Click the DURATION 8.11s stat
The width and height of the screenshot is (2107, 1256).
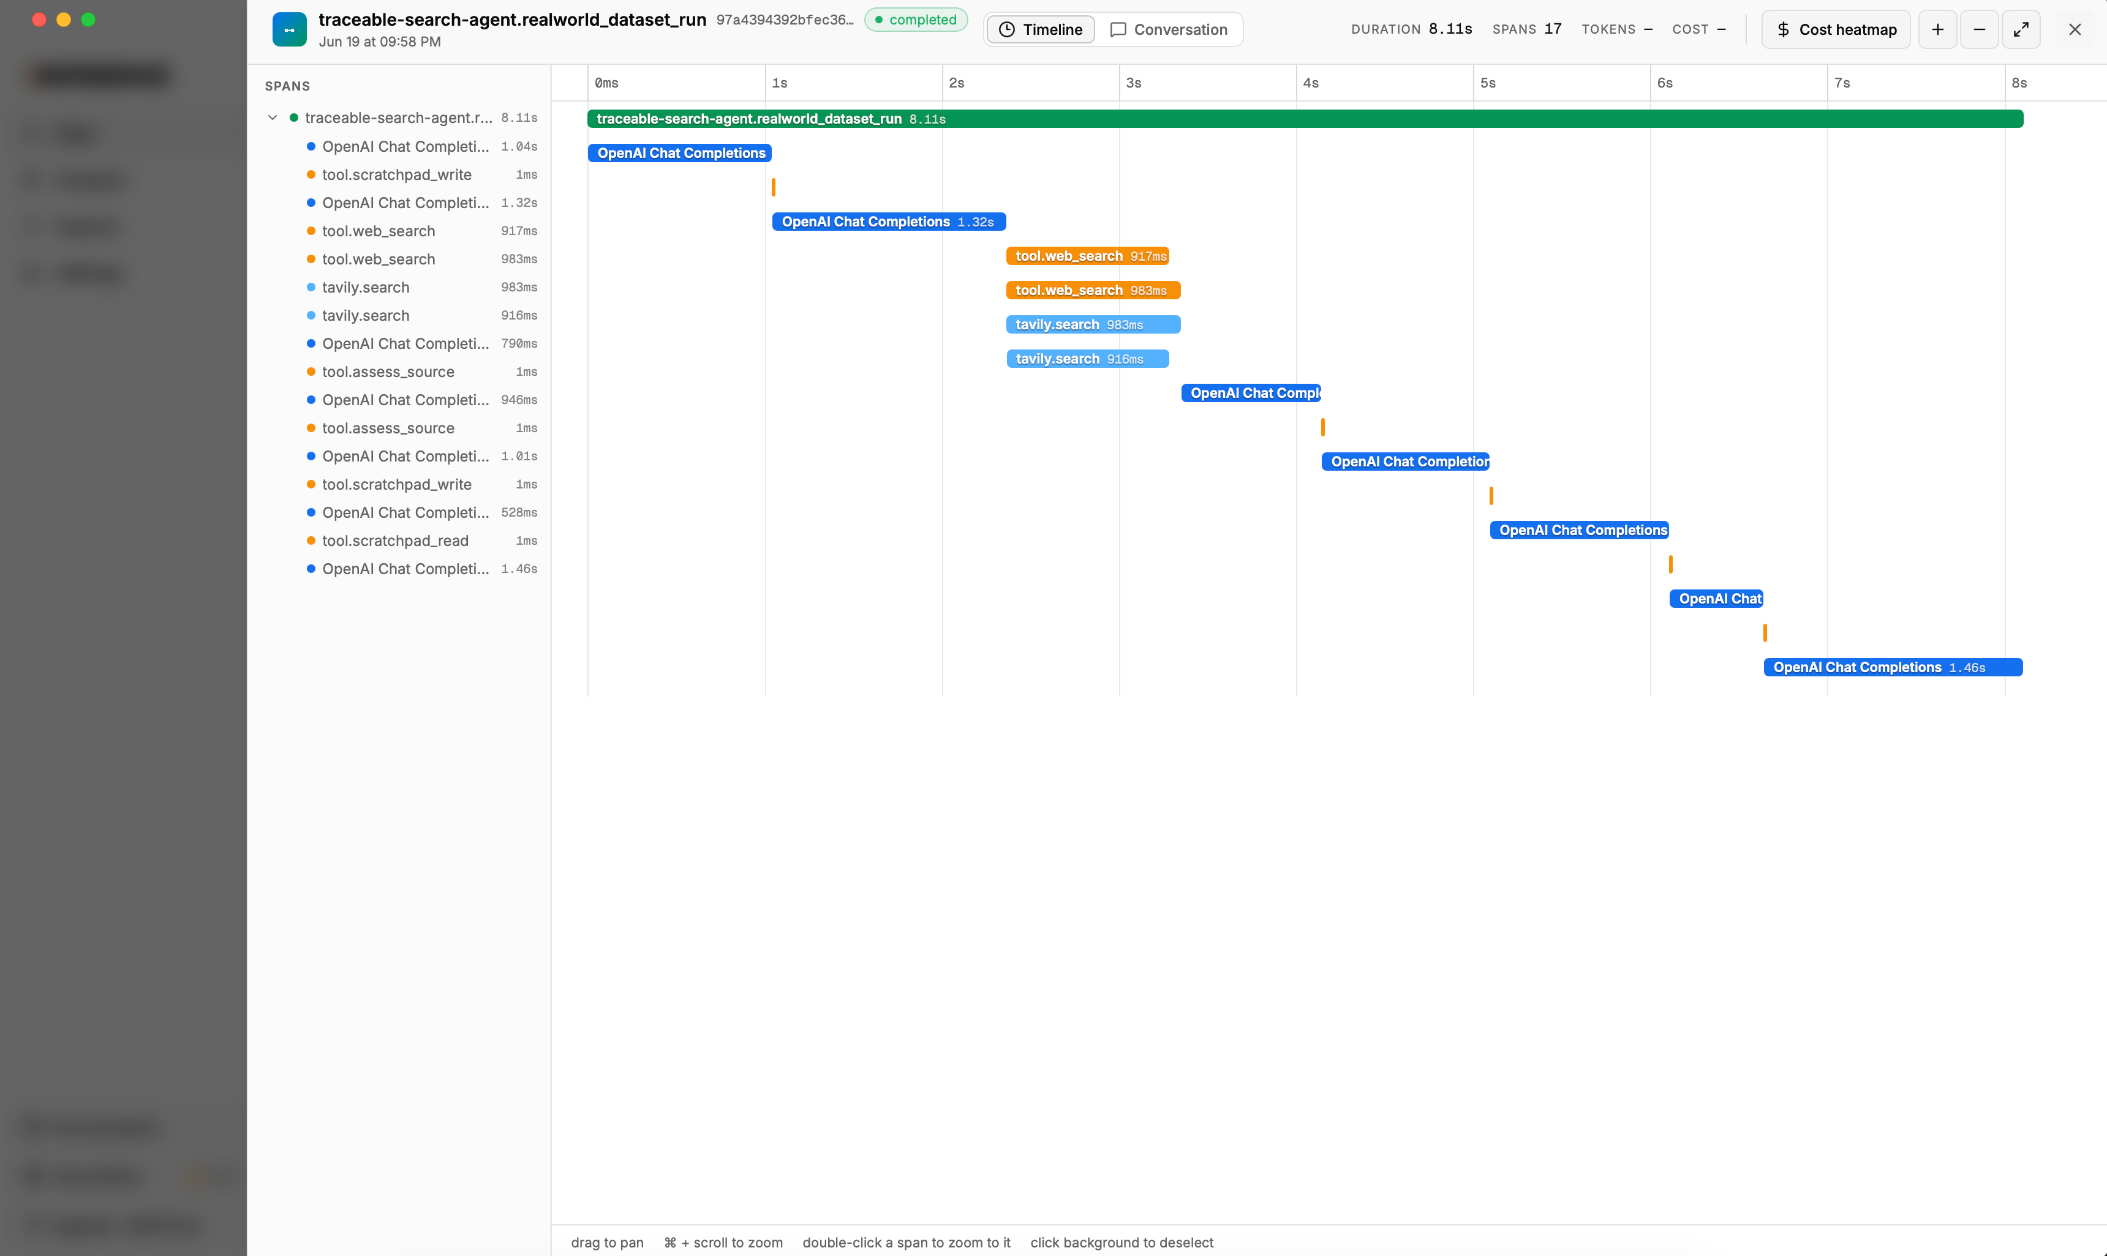click(1411, 29)
